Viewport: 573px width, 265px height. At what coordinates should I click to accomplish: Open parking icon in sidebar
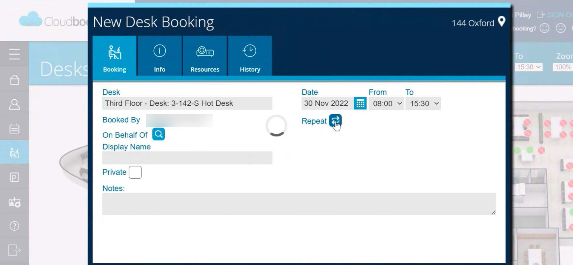14,178
